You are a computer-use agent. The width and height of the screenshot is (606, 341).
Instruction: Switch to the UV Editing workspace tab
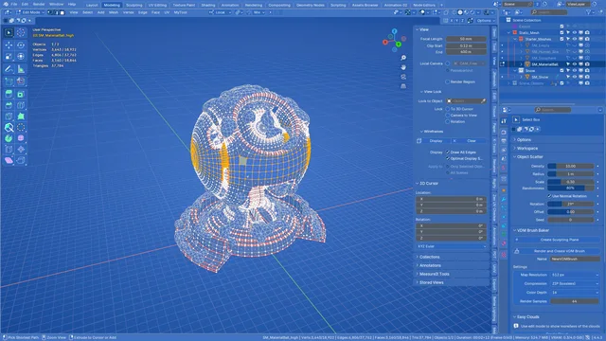pos(157,5)
